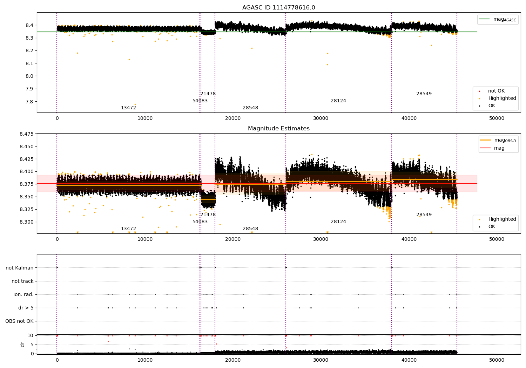Viewport: 526px width, 368px height.
Task: Select the 20000 x-axis tick in top plot
Action: tap(233, 118)
